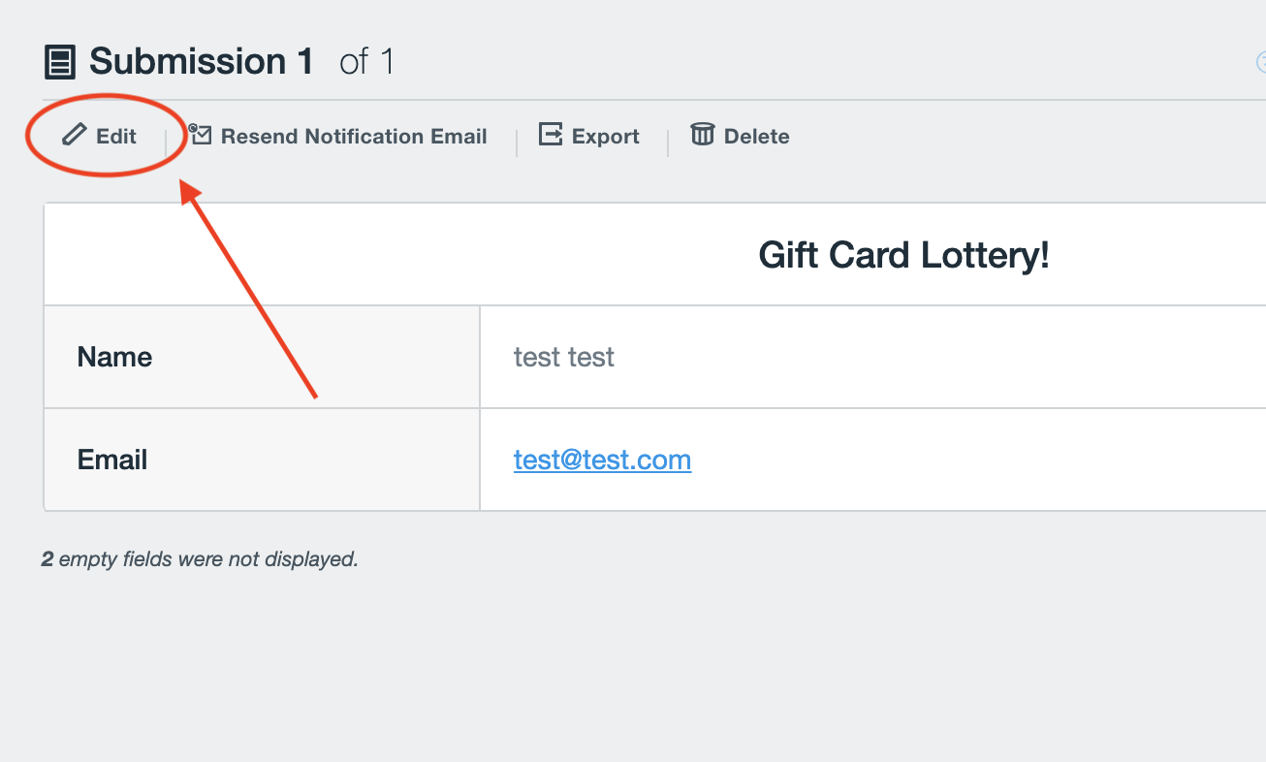Screen dimensions: 1266x762
Task: Open the test@test.com email link
Action: click(x=602, y=460)
